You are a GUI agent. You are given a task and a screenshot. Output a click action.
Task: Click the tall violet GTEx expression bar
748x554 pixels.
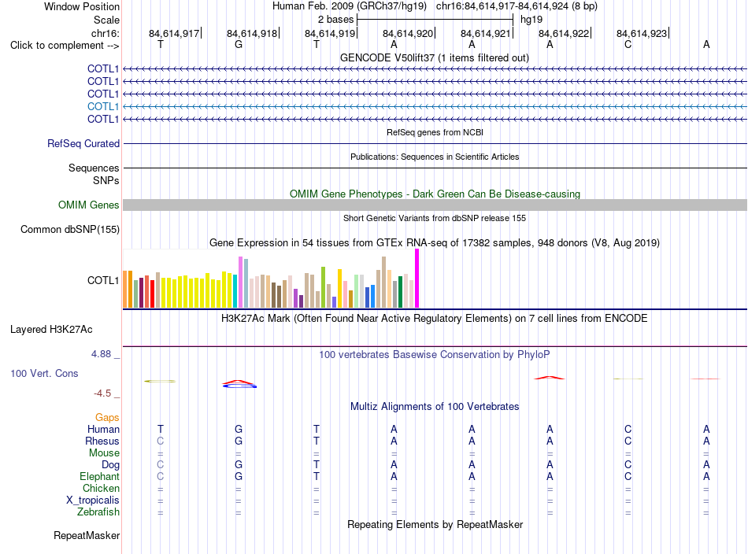(x=240, y=283)
